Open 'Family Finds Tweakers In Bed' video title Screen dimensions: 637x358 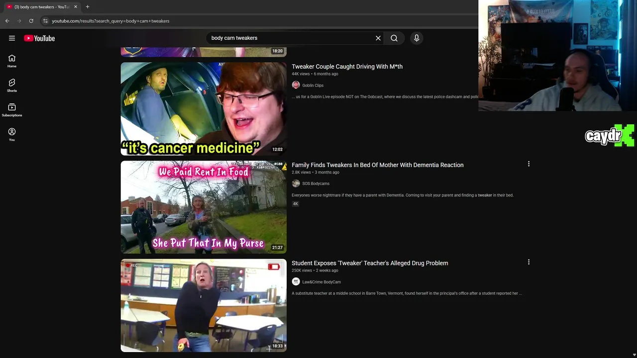pos(377,165)
